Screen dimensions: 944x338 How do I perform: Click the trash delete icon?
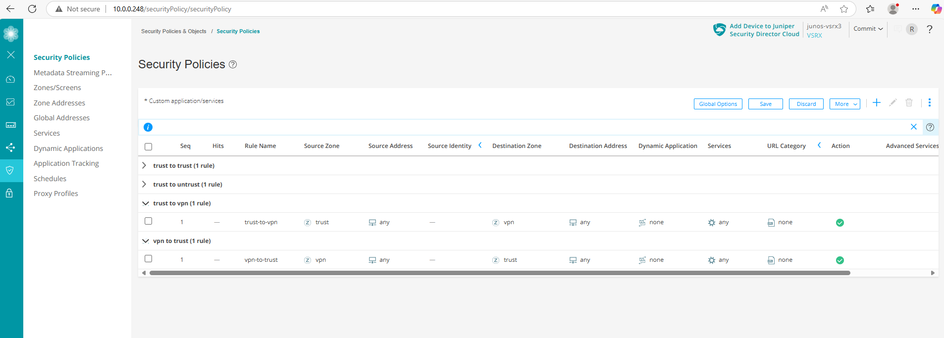click(909, 102)
